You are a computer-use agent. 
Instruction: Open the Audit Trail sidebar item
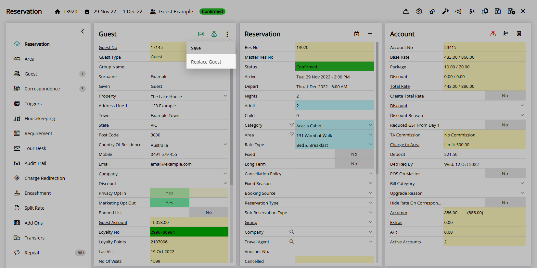[x=35, y=163]
